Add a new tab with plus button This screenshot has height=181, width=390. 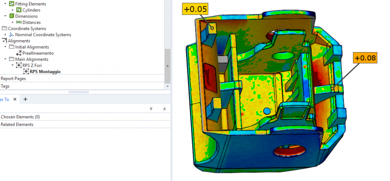(25, 99)
